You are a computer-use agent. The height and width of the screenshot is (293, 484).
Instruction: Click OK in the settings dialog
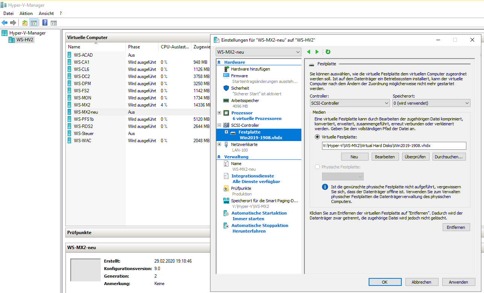[385, 282]
